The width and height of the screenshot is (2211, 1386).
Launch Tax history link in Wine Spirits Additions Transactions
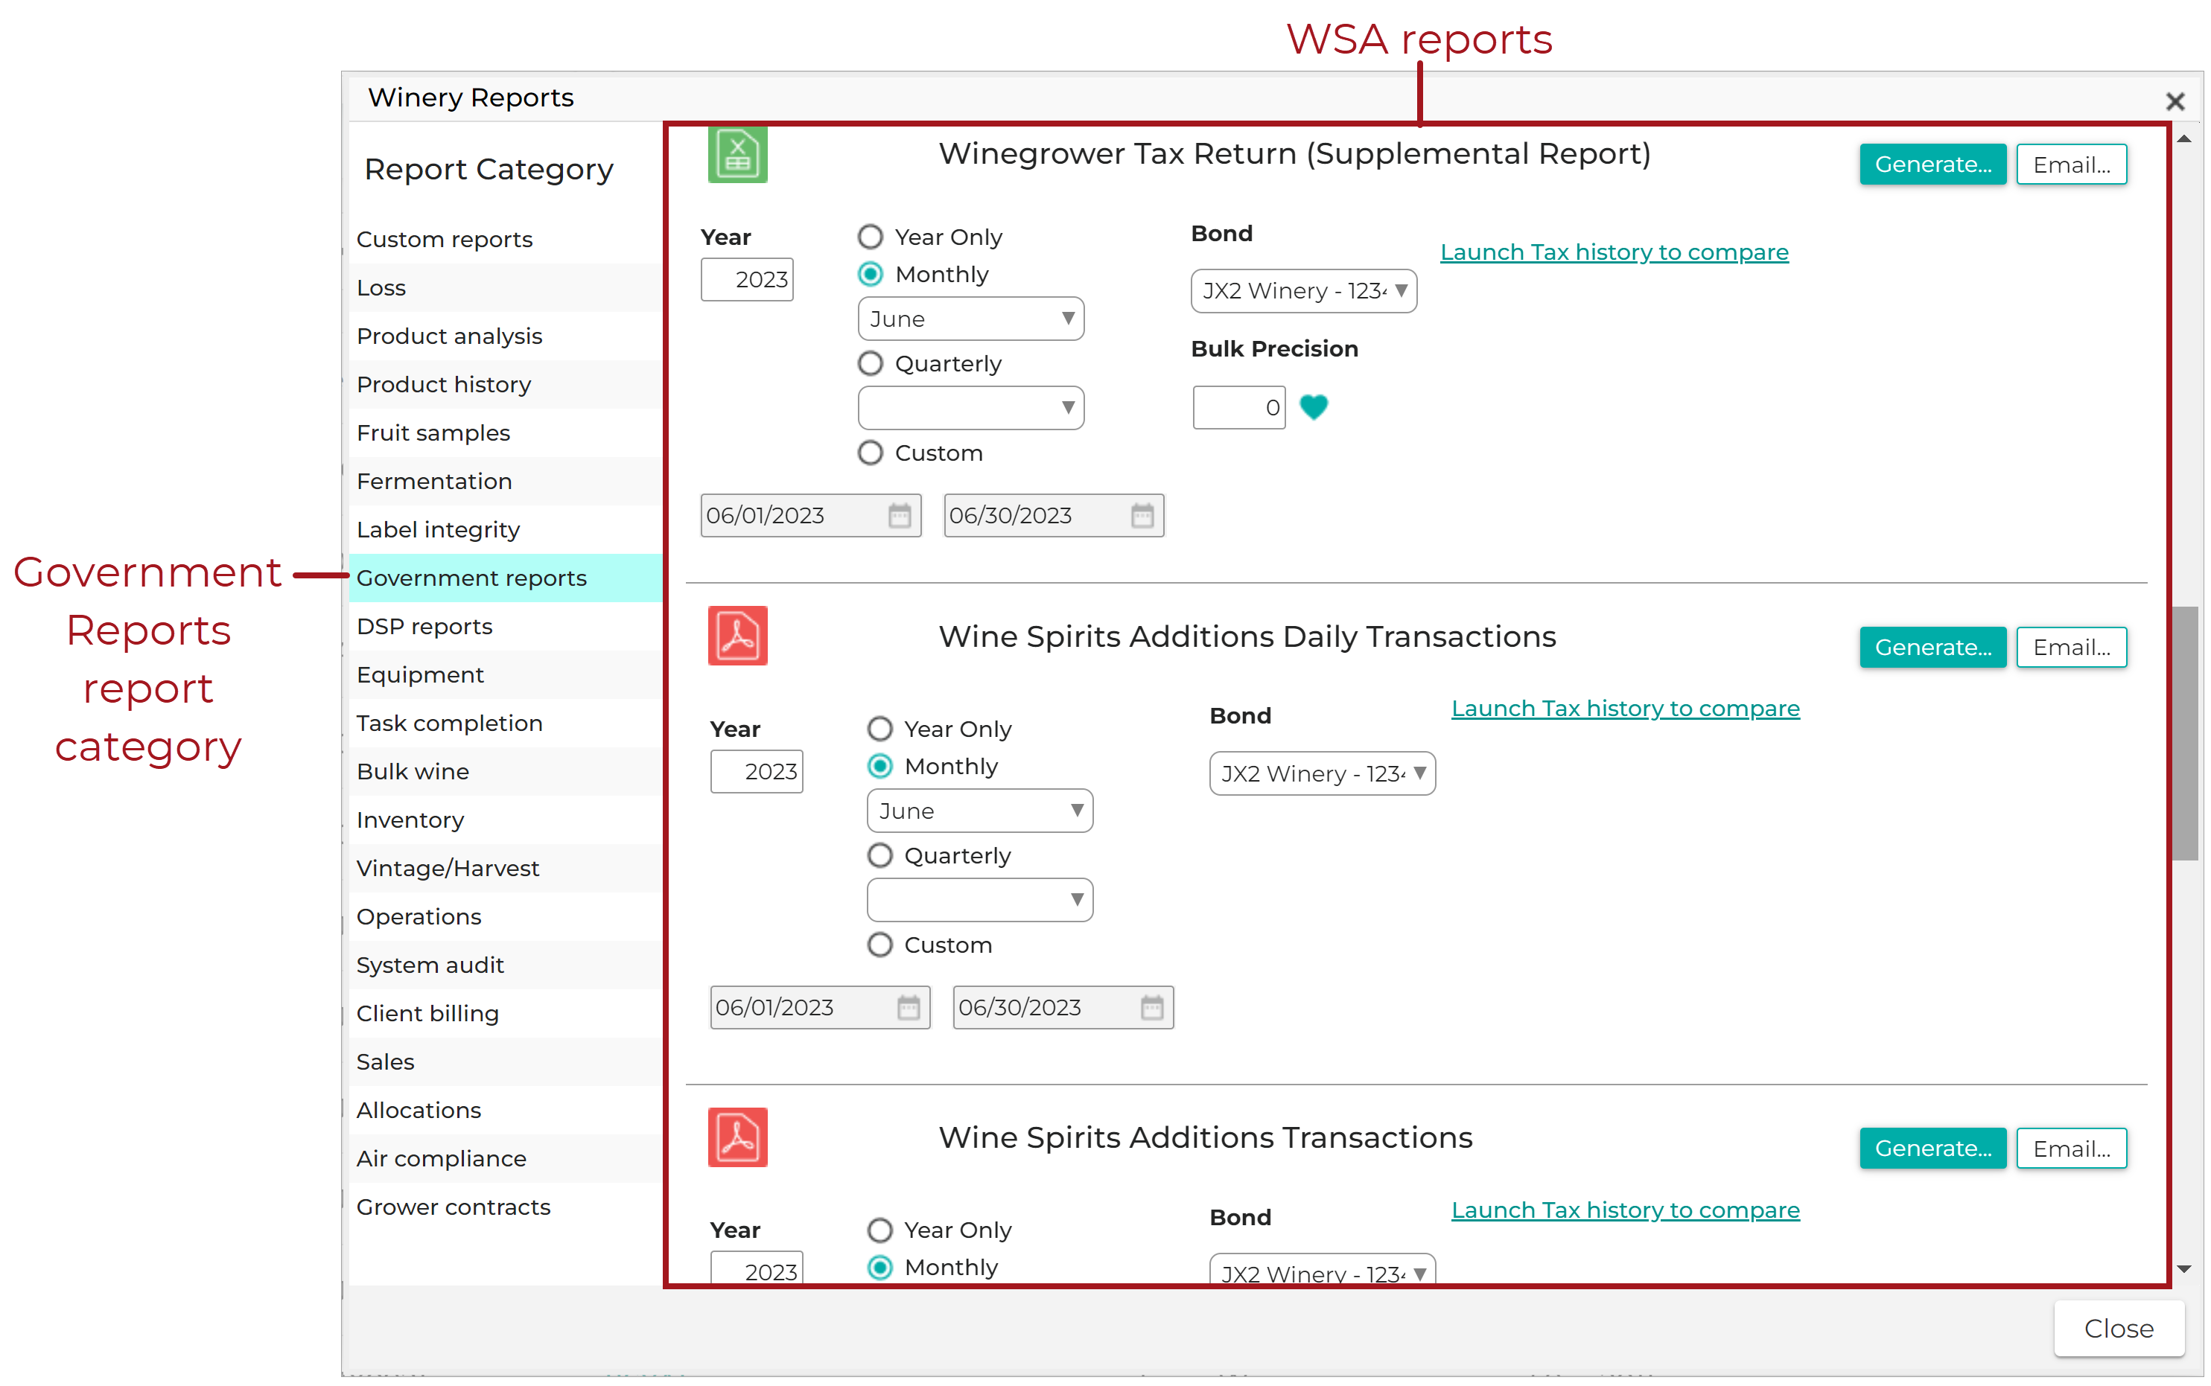tap(1625, 1210)
